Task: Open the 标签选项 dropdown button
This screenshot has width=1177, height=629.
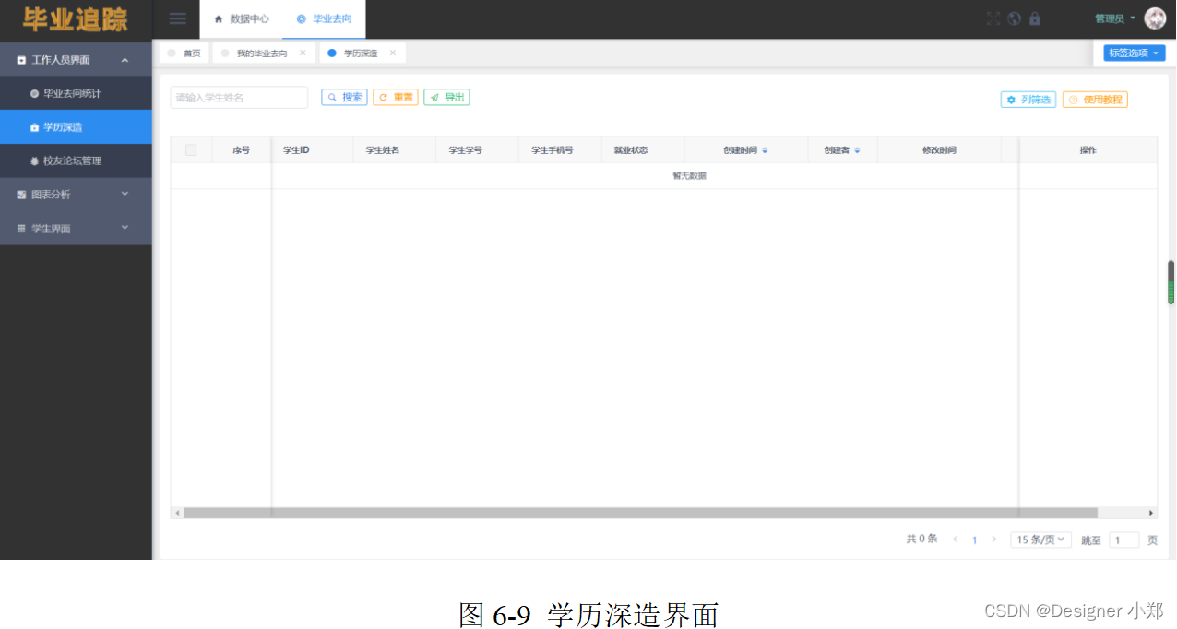Action: click(x=1135, y=53)
